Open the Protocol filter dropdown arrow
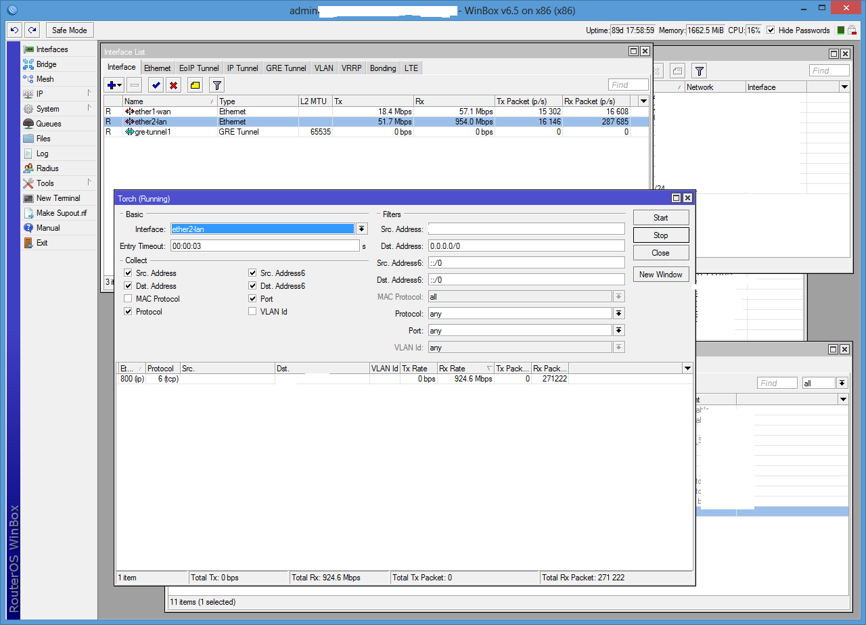866x625 pixels. [619, 314]
